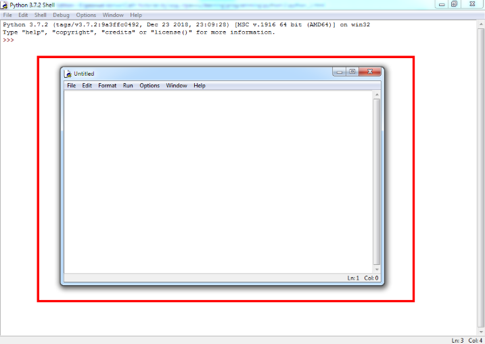Open the Shell menu in Python Shell

click(41, 15)
